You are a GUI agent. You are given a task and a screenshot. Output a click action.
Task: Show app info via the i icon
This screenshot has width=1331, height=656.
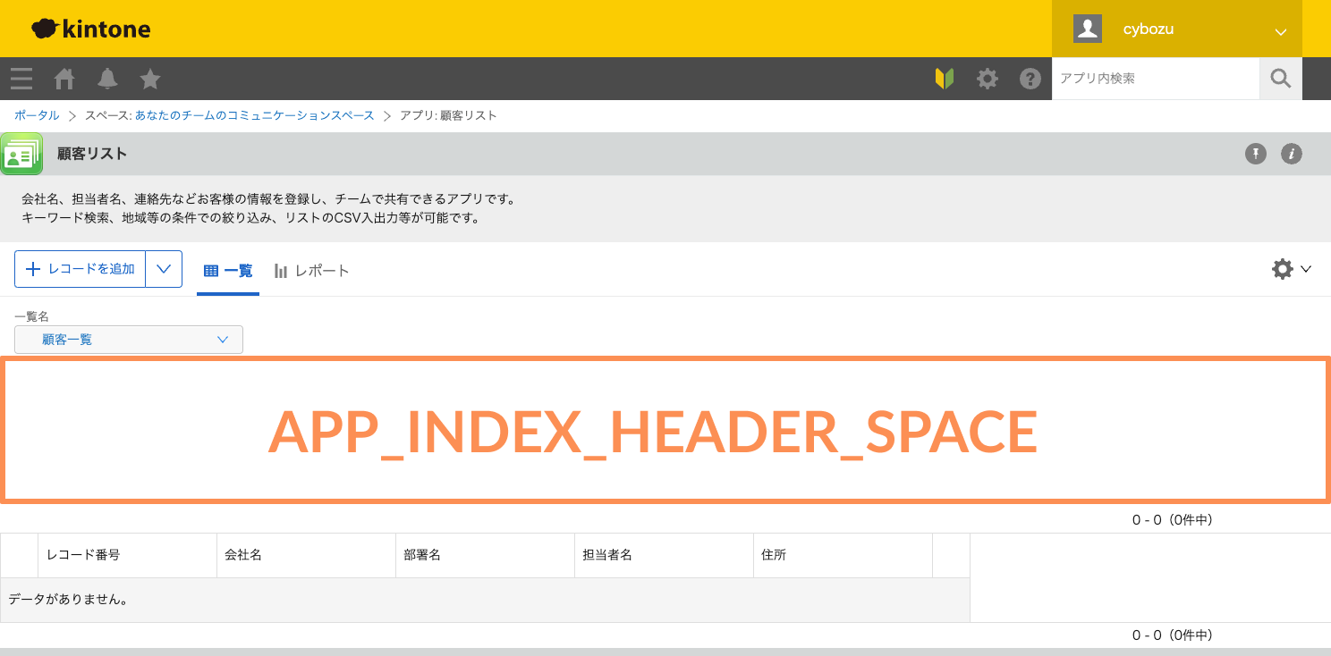click(x=1291, y=154)
